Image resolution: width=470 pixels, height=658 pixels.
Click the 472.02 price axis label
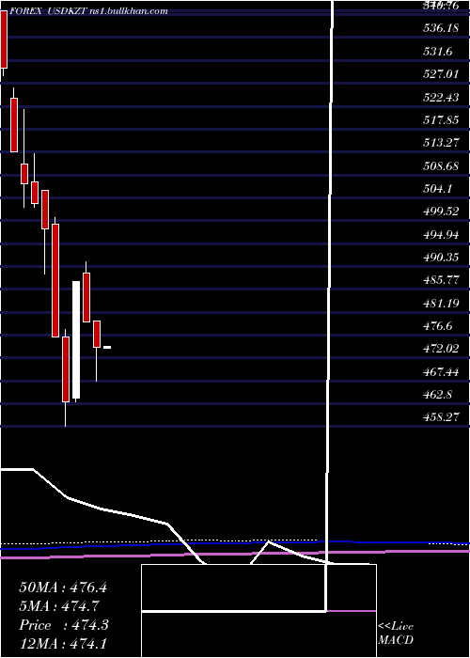click(x=441, y=349)
